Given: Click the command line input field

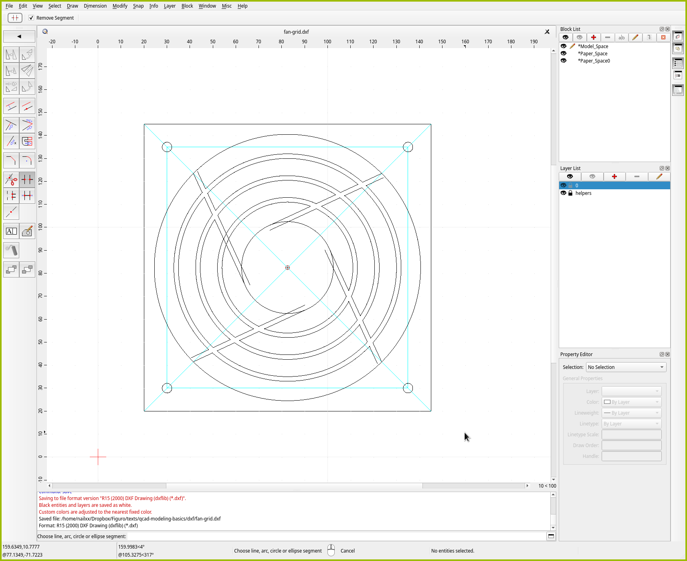Looking at the screenshot, I should pyautogui.click(x=336, y=537).
